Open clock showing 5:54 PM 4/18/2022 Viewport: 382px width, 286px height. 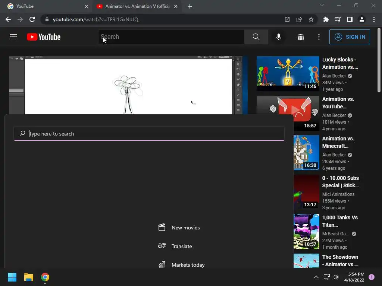pyautogui.click(x=354, y=277)
